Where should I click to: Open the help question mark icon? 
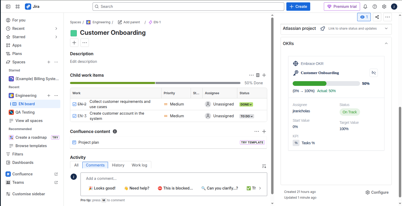[x=375, y=7]
